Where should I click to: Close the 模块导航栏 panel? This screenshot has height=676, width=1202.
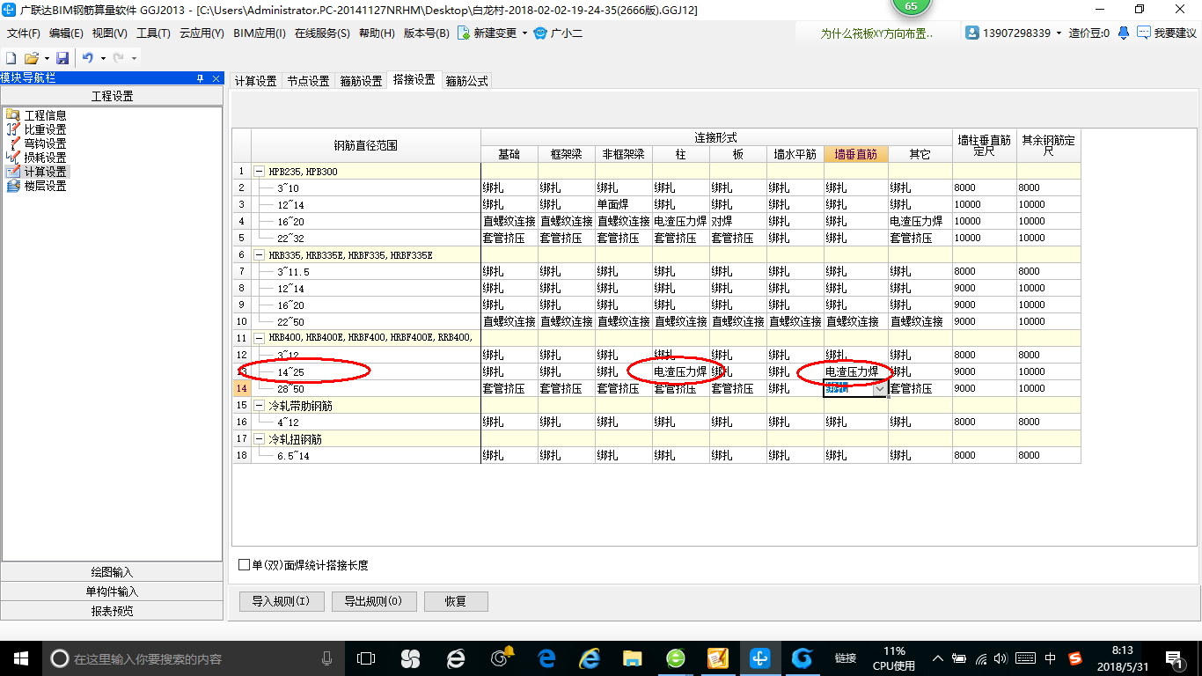tap(215, 78)
